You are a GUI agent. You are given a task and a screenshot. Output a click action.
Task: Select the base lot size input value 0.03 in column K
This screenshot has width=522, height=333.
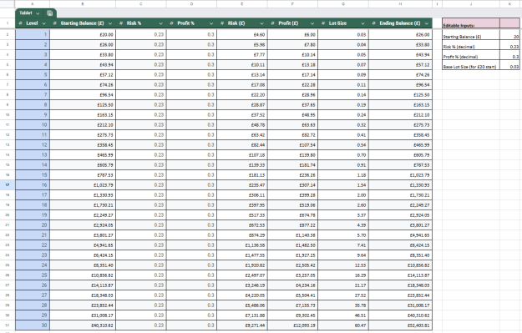click(509, 66)
